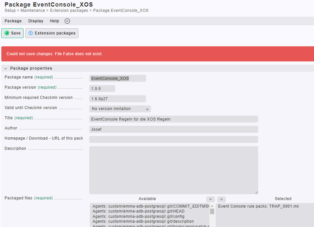Move file to Selected with > button
The width and height of the screenshot is (314, 227).
(x=211, y=199)
